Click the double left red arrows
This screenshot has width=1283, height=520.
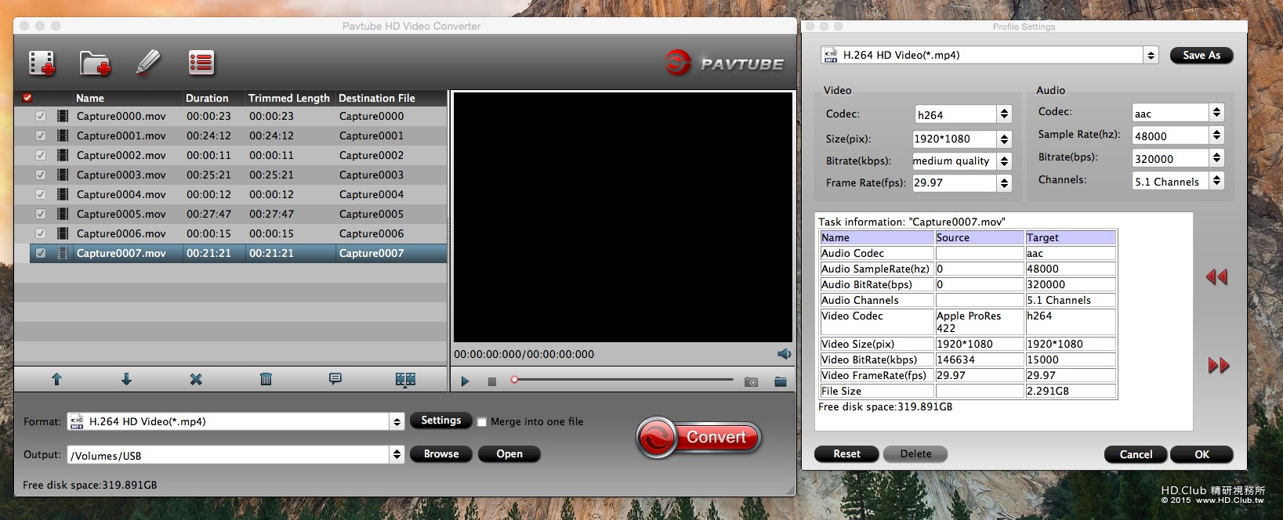(x=1216, y=276)
